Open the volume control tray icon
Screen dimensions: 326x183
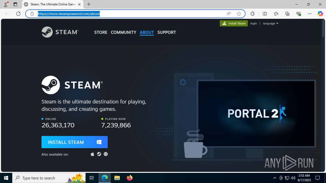coord(293,178)
